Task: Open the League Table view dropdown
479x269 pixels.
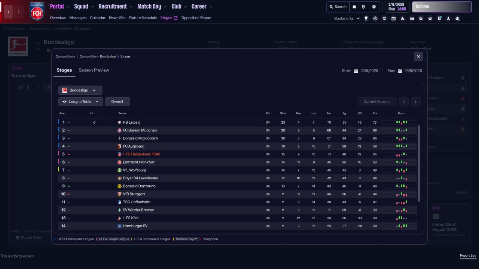Action: (80, 102)
